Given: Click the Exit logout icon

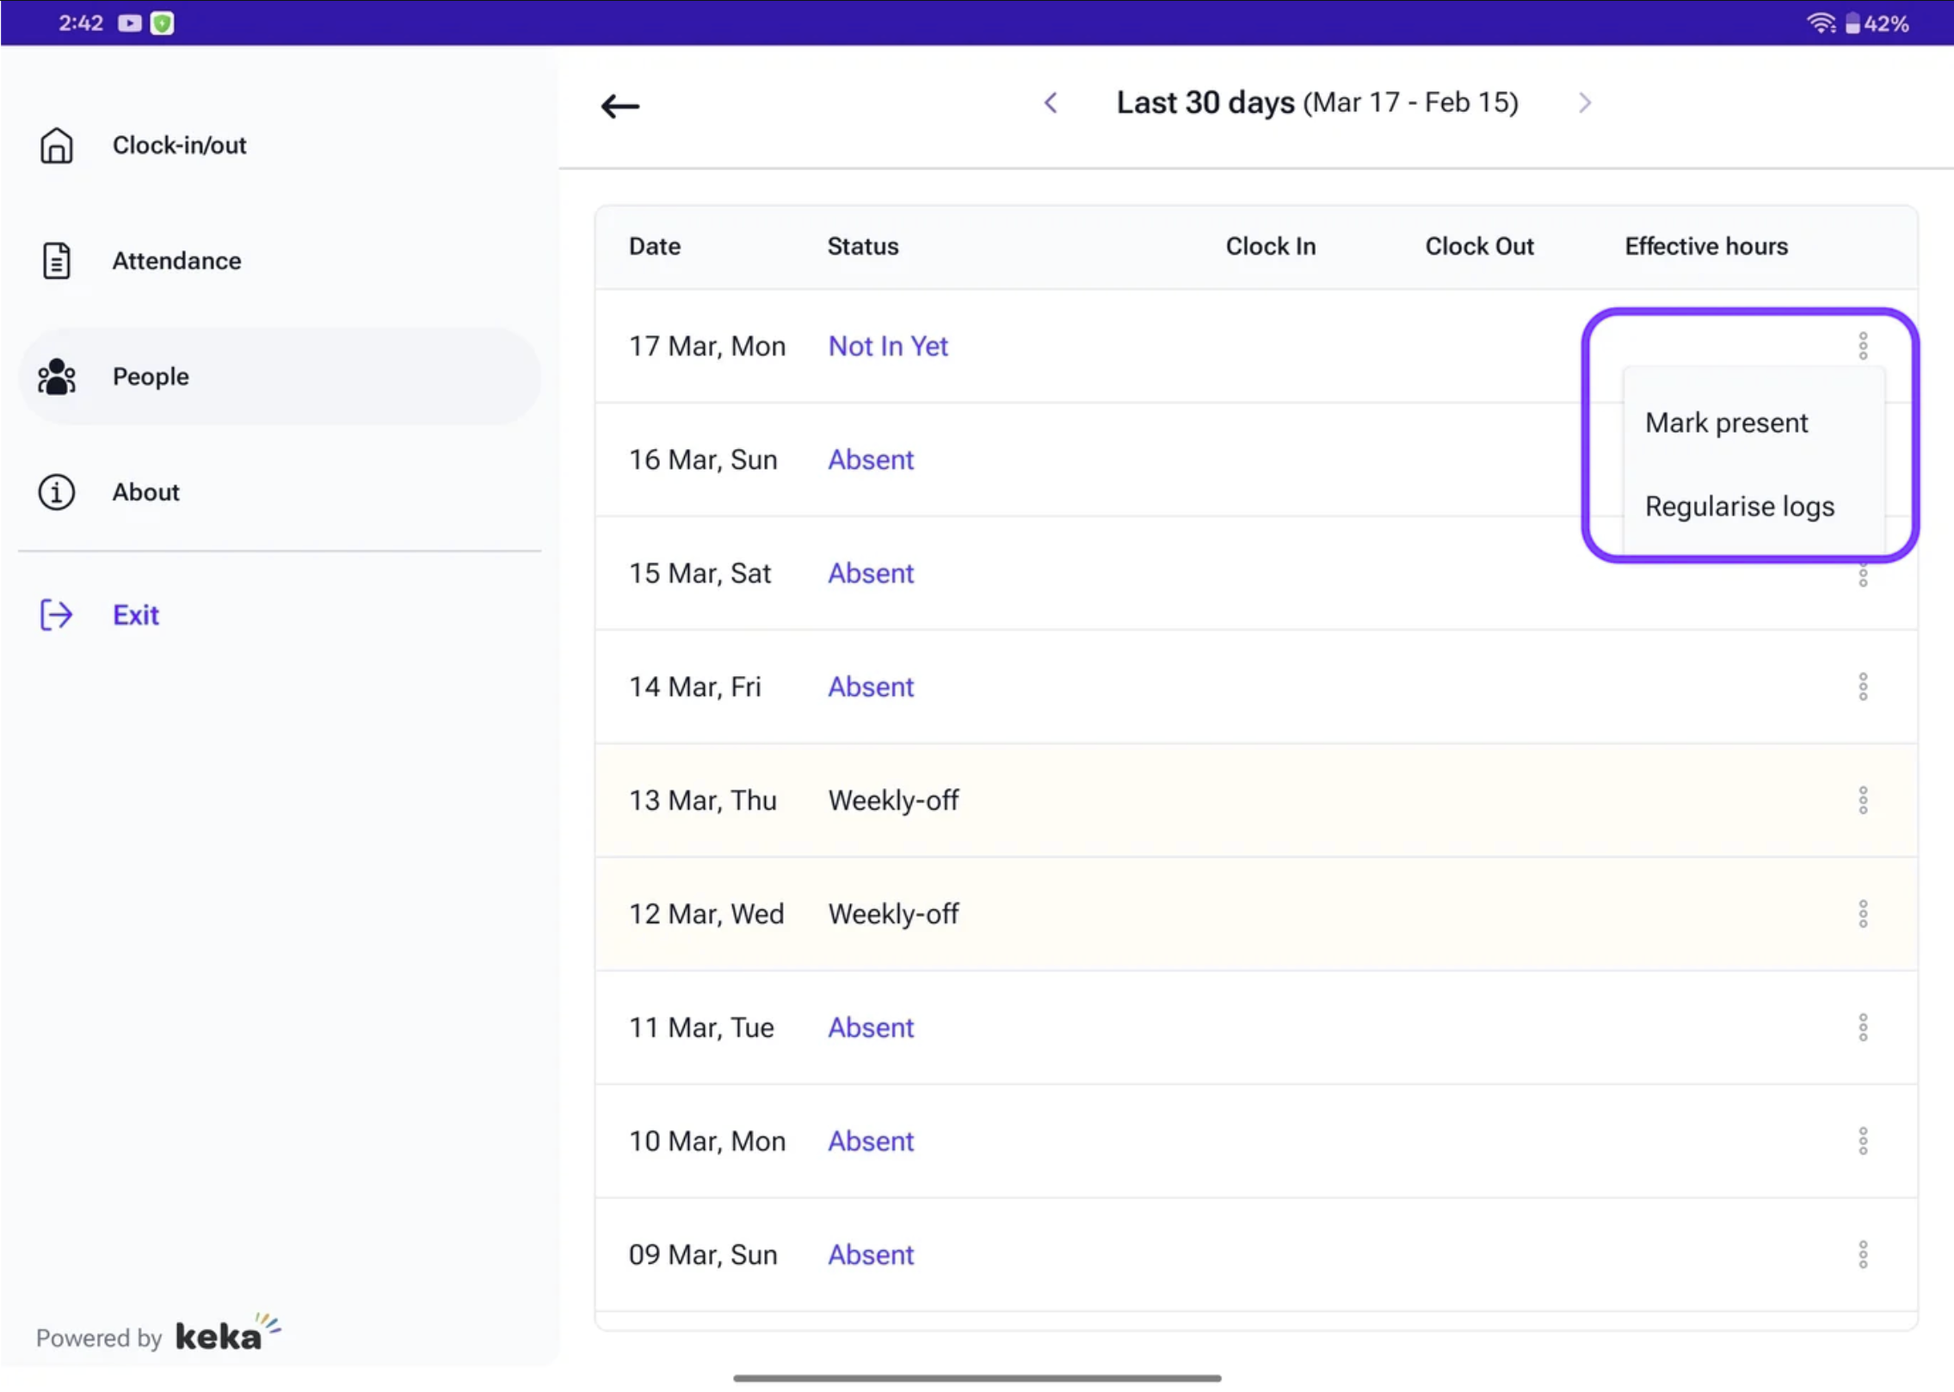Looking at the screenshot, I should tap(57, 614).
